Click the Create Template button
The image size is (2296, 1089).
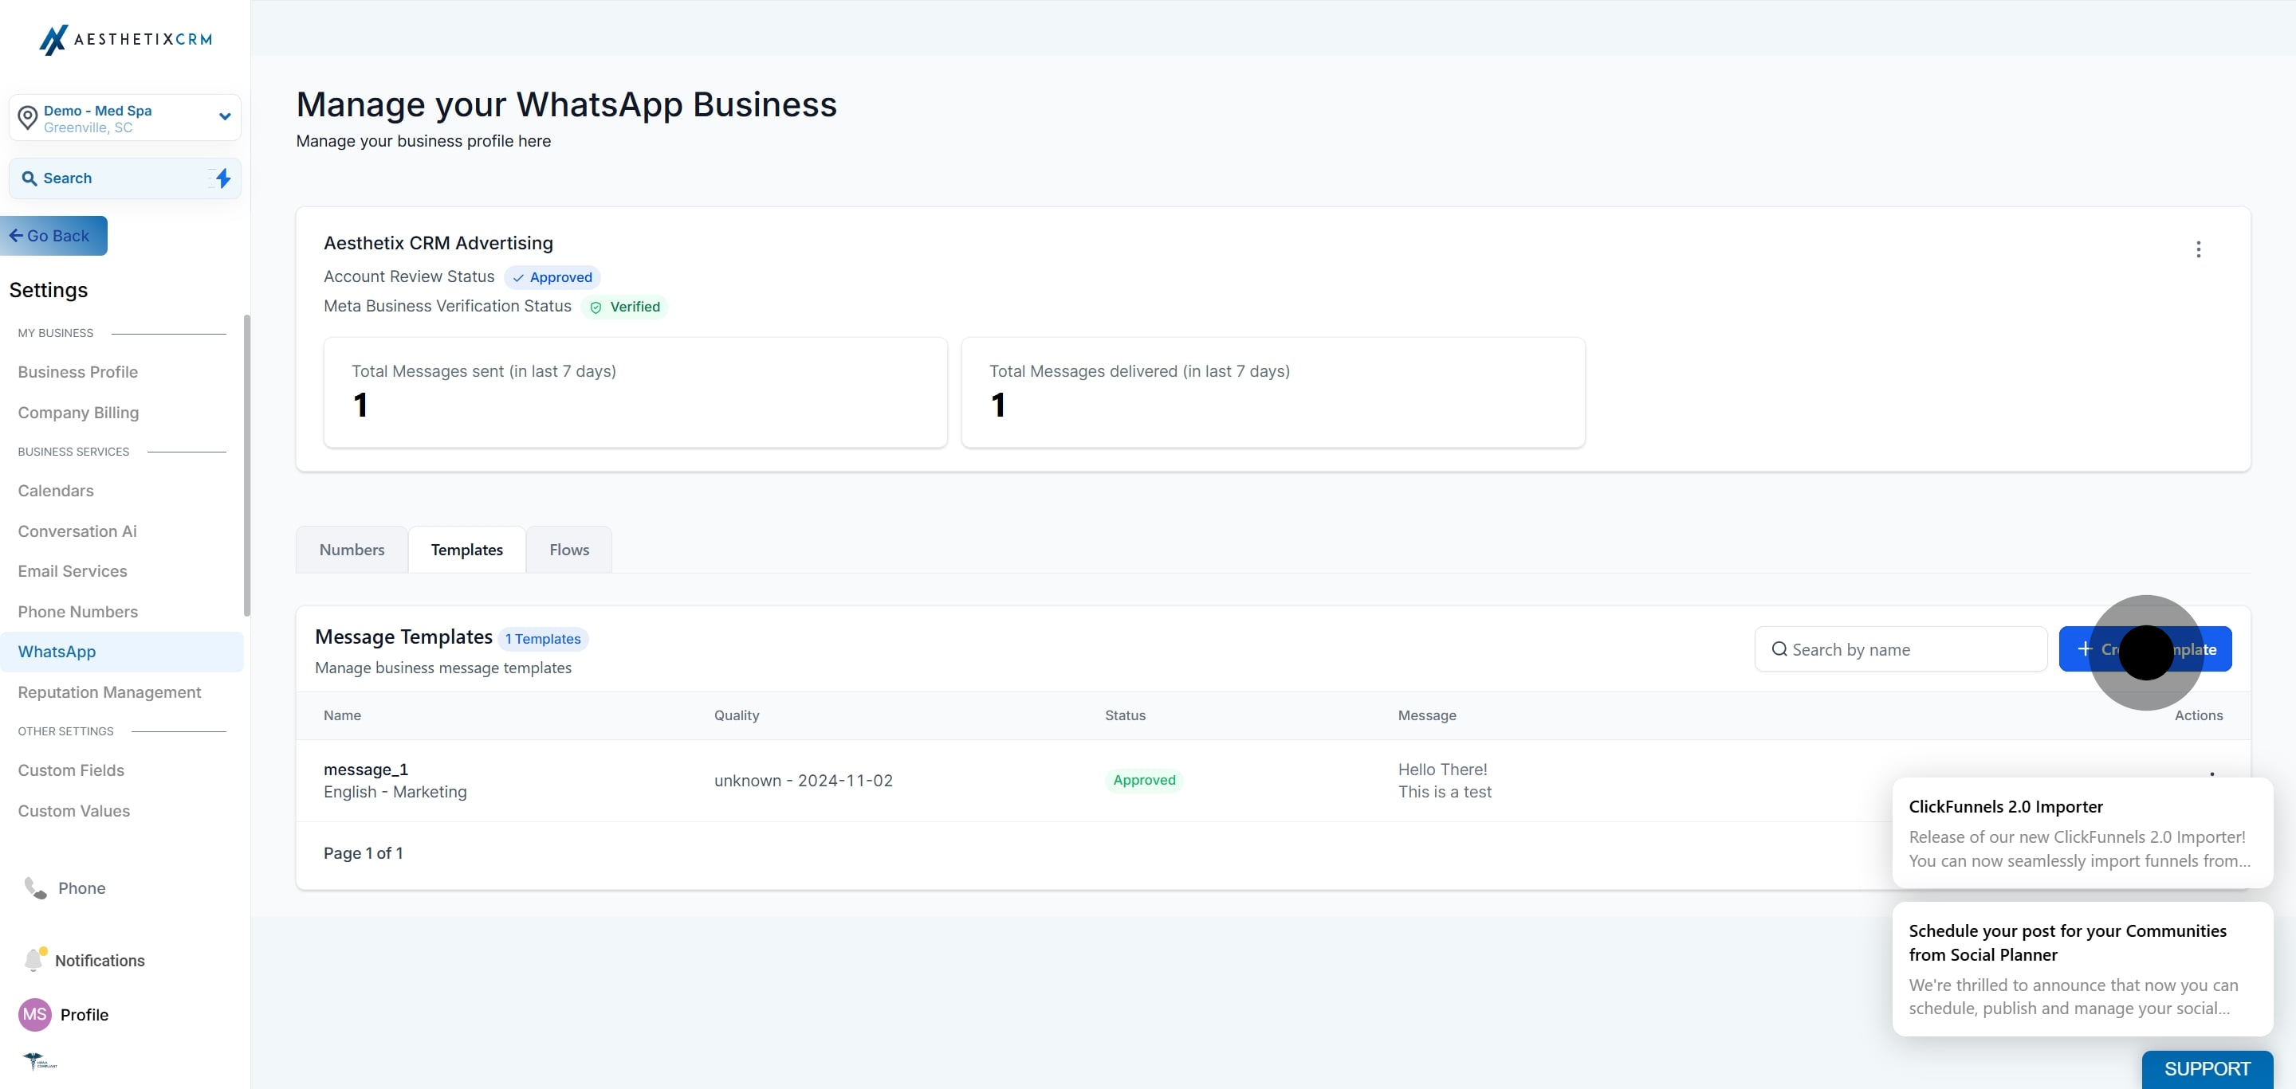(x=2145, y=649)
